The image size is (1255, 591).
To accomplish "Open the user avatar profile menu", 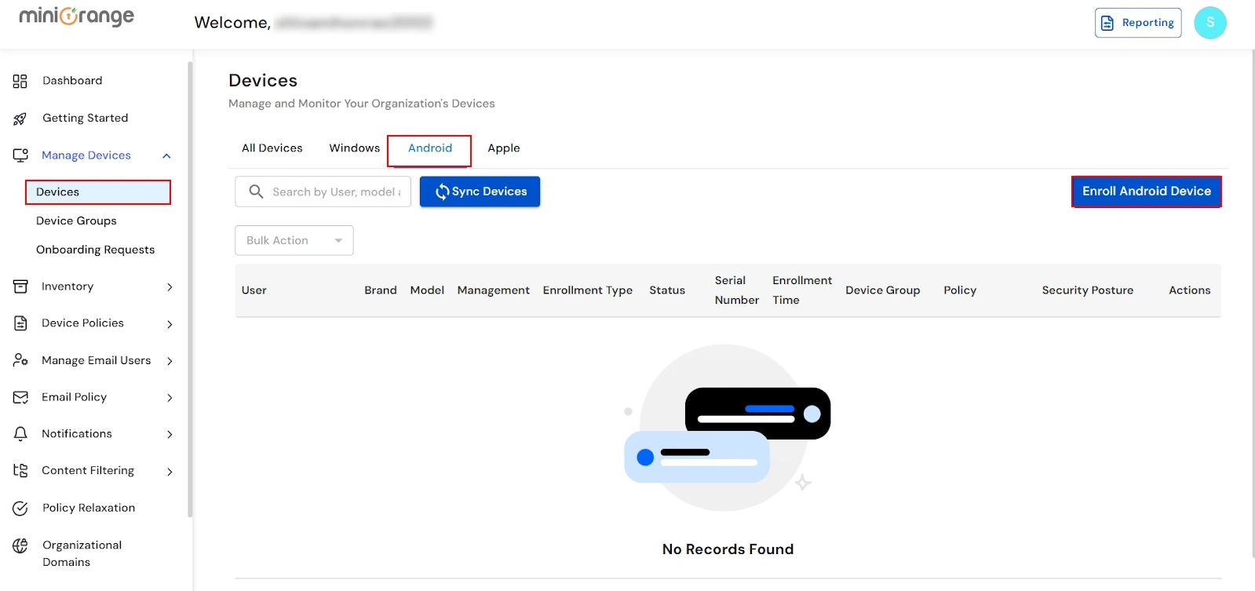I will click(1209, 23).
